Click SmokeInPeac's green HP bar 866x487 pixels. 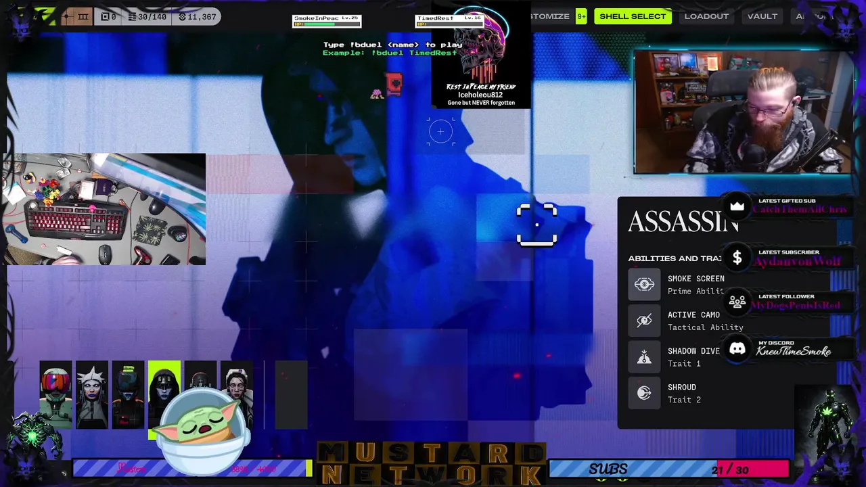[326, 24]
